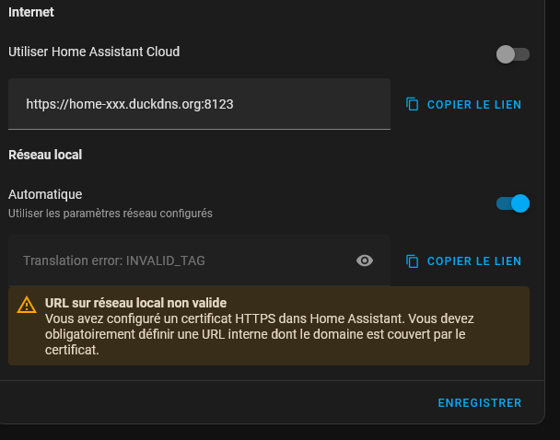Click the "URL sur réseau local non valide" title
Viewport: 560px width, 440px height.
pos(135,302)
